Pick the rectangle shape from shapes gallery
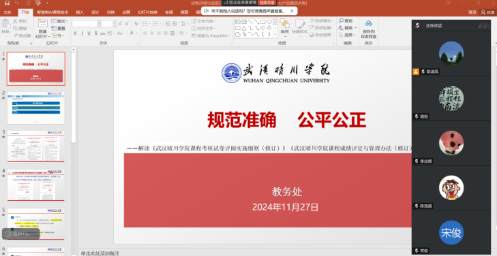Image resolution: width=497 pixels, height=256 pixels. click(262, 22)
